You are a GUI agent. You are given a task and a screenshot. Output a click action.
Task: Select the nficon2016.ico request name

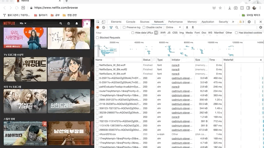(x=107, y=134)
